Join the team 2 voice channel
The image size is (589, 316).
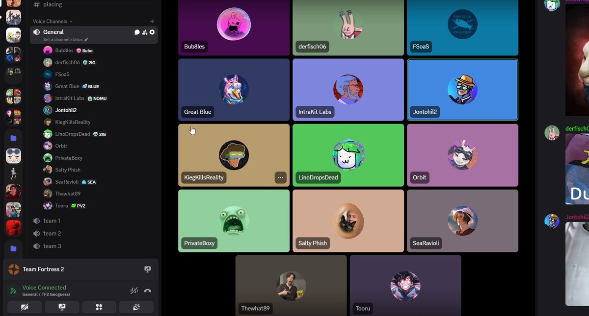[51, 233]
